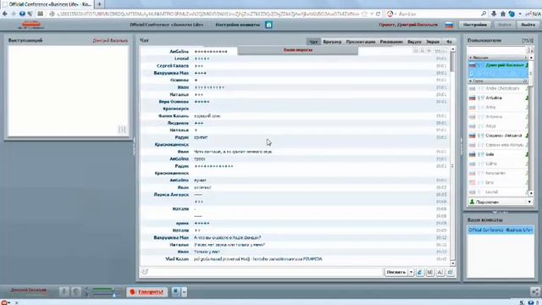Viewport: 542px width, 305px height.
Task: Click the Говорить! button
Action: tap(147, 291)
